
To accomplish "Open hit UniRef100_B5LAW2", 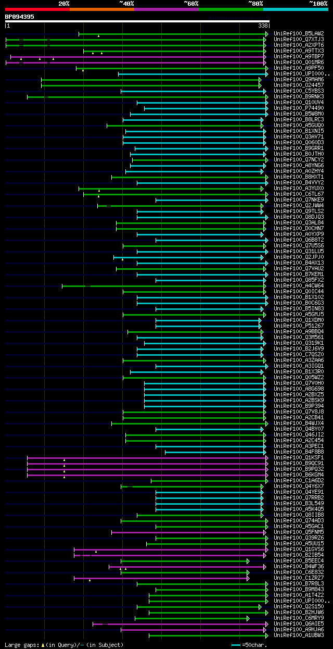I will 299,34.
